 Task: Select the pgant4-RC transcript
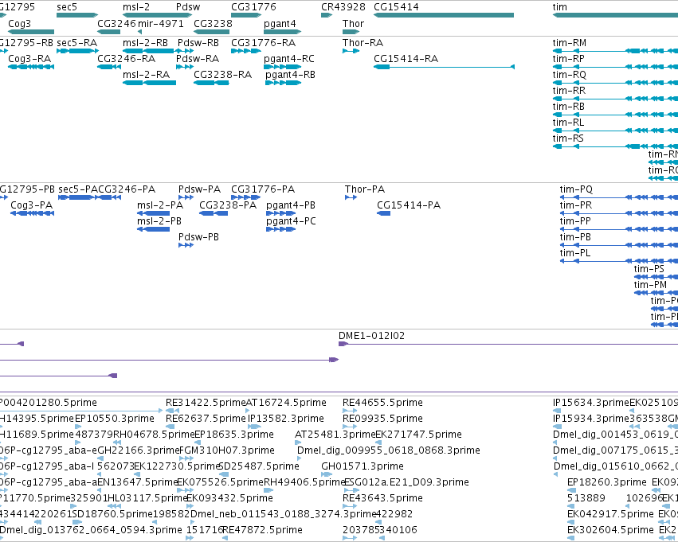[282, 67]
